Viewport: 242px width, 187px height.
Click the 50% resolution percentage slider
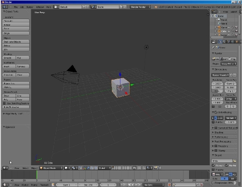coord(217,91)
